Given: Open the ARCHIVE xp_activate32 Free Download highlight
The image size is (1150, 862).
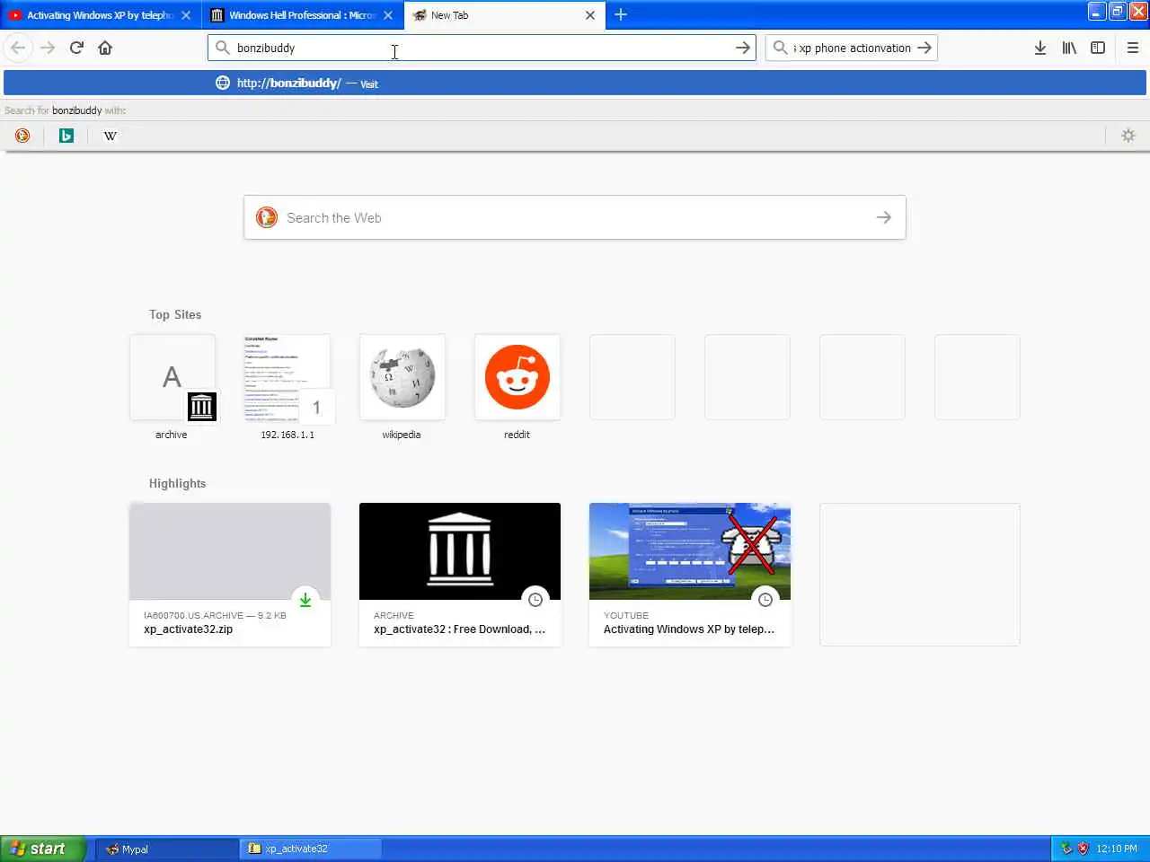Looking at the screenshot, I should pos(460,575).
